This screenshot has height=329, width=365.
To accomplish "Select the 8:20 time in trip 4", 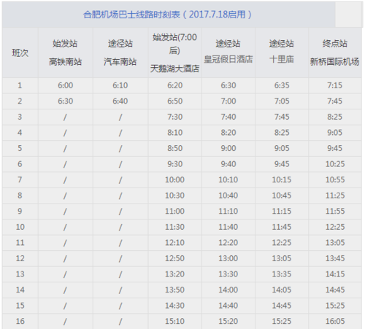I will click(x=228, y=133).
